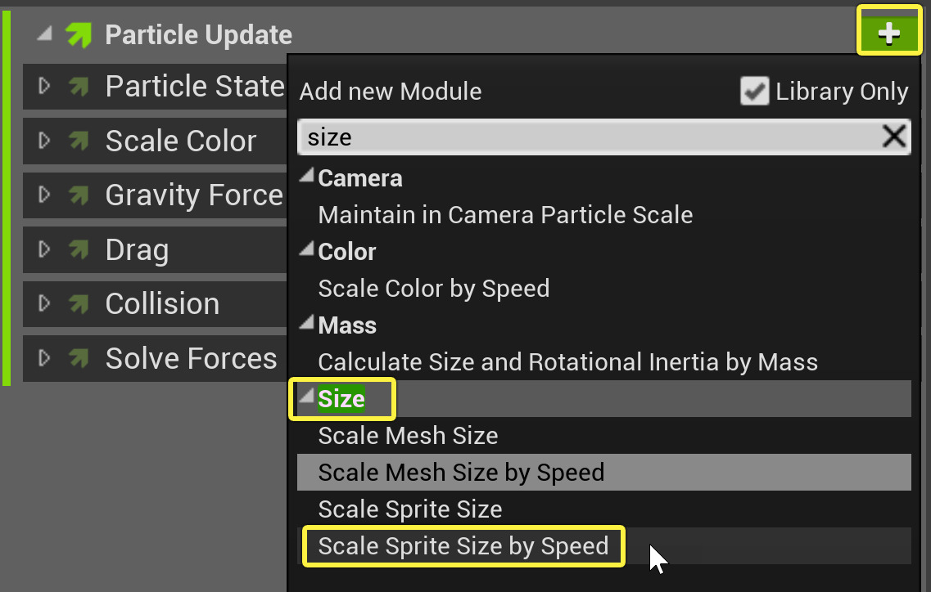Click the icon beside Particle State
This screenshot has height=592, width=931.
[x=77, y=86]
